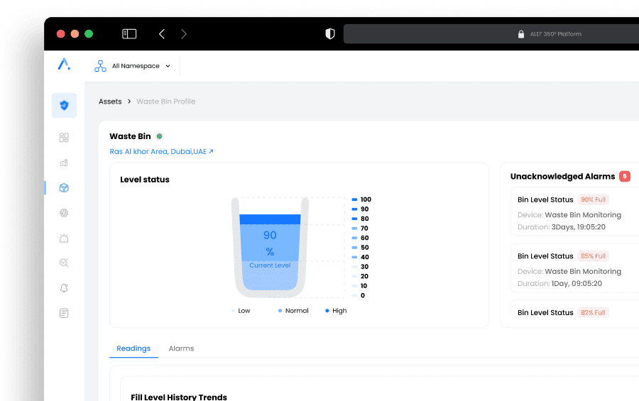Image resolution: width=639 pixels, height=401 pixels.
Task: Open Ras Al khor Area, Dubai location link
Action: pyautogui.click(x=161, y=152)
